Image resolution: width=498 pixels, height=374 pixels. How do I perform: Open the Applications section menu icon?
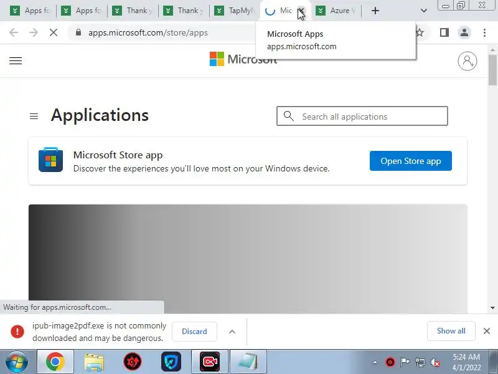click(34, 117)
